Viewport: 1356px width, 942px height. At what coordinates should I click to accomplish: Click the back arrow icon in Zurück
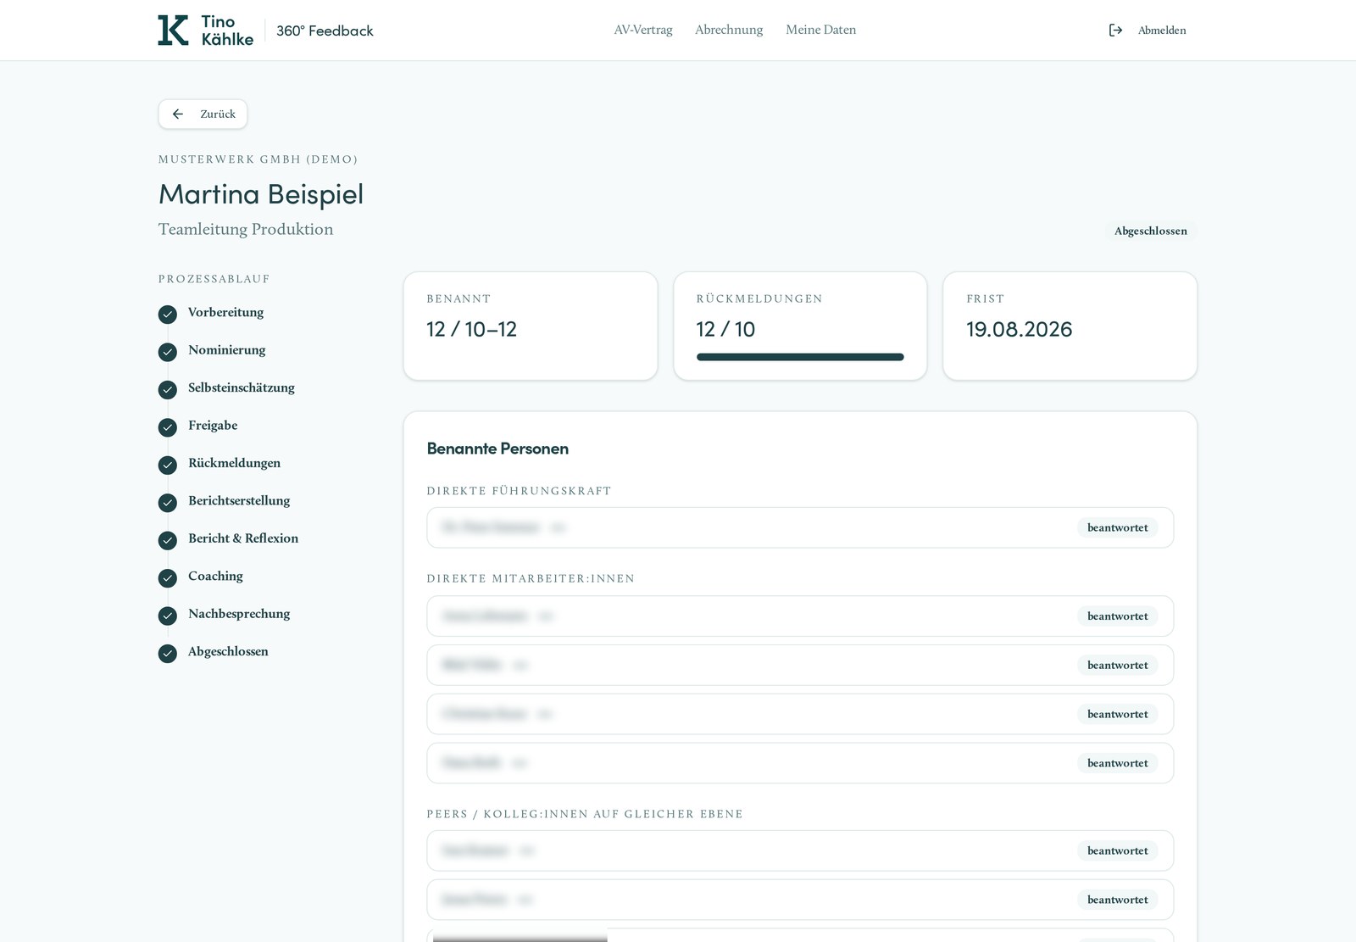tap(178, 114)
